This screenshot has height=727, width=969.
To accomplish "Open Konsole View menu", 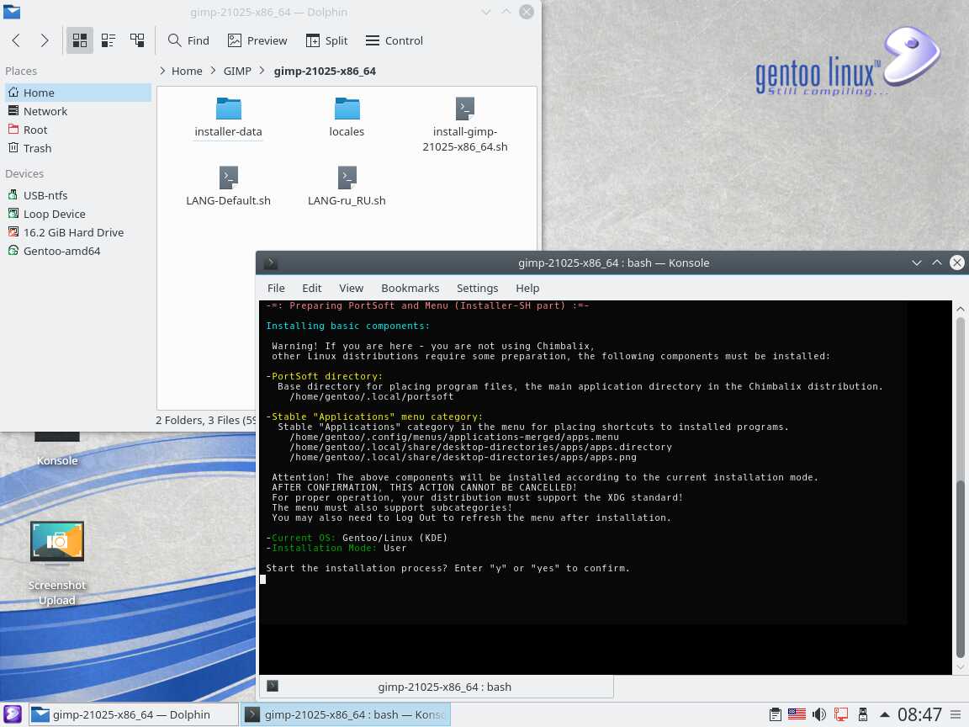I will (351, 288).
